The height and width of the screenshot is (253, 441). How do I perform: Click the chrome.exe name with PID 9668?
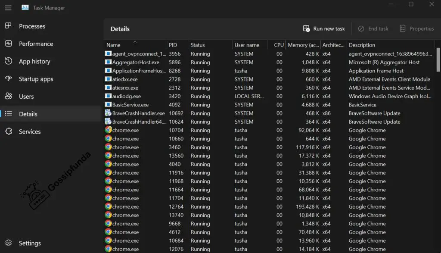coord(125,223)
